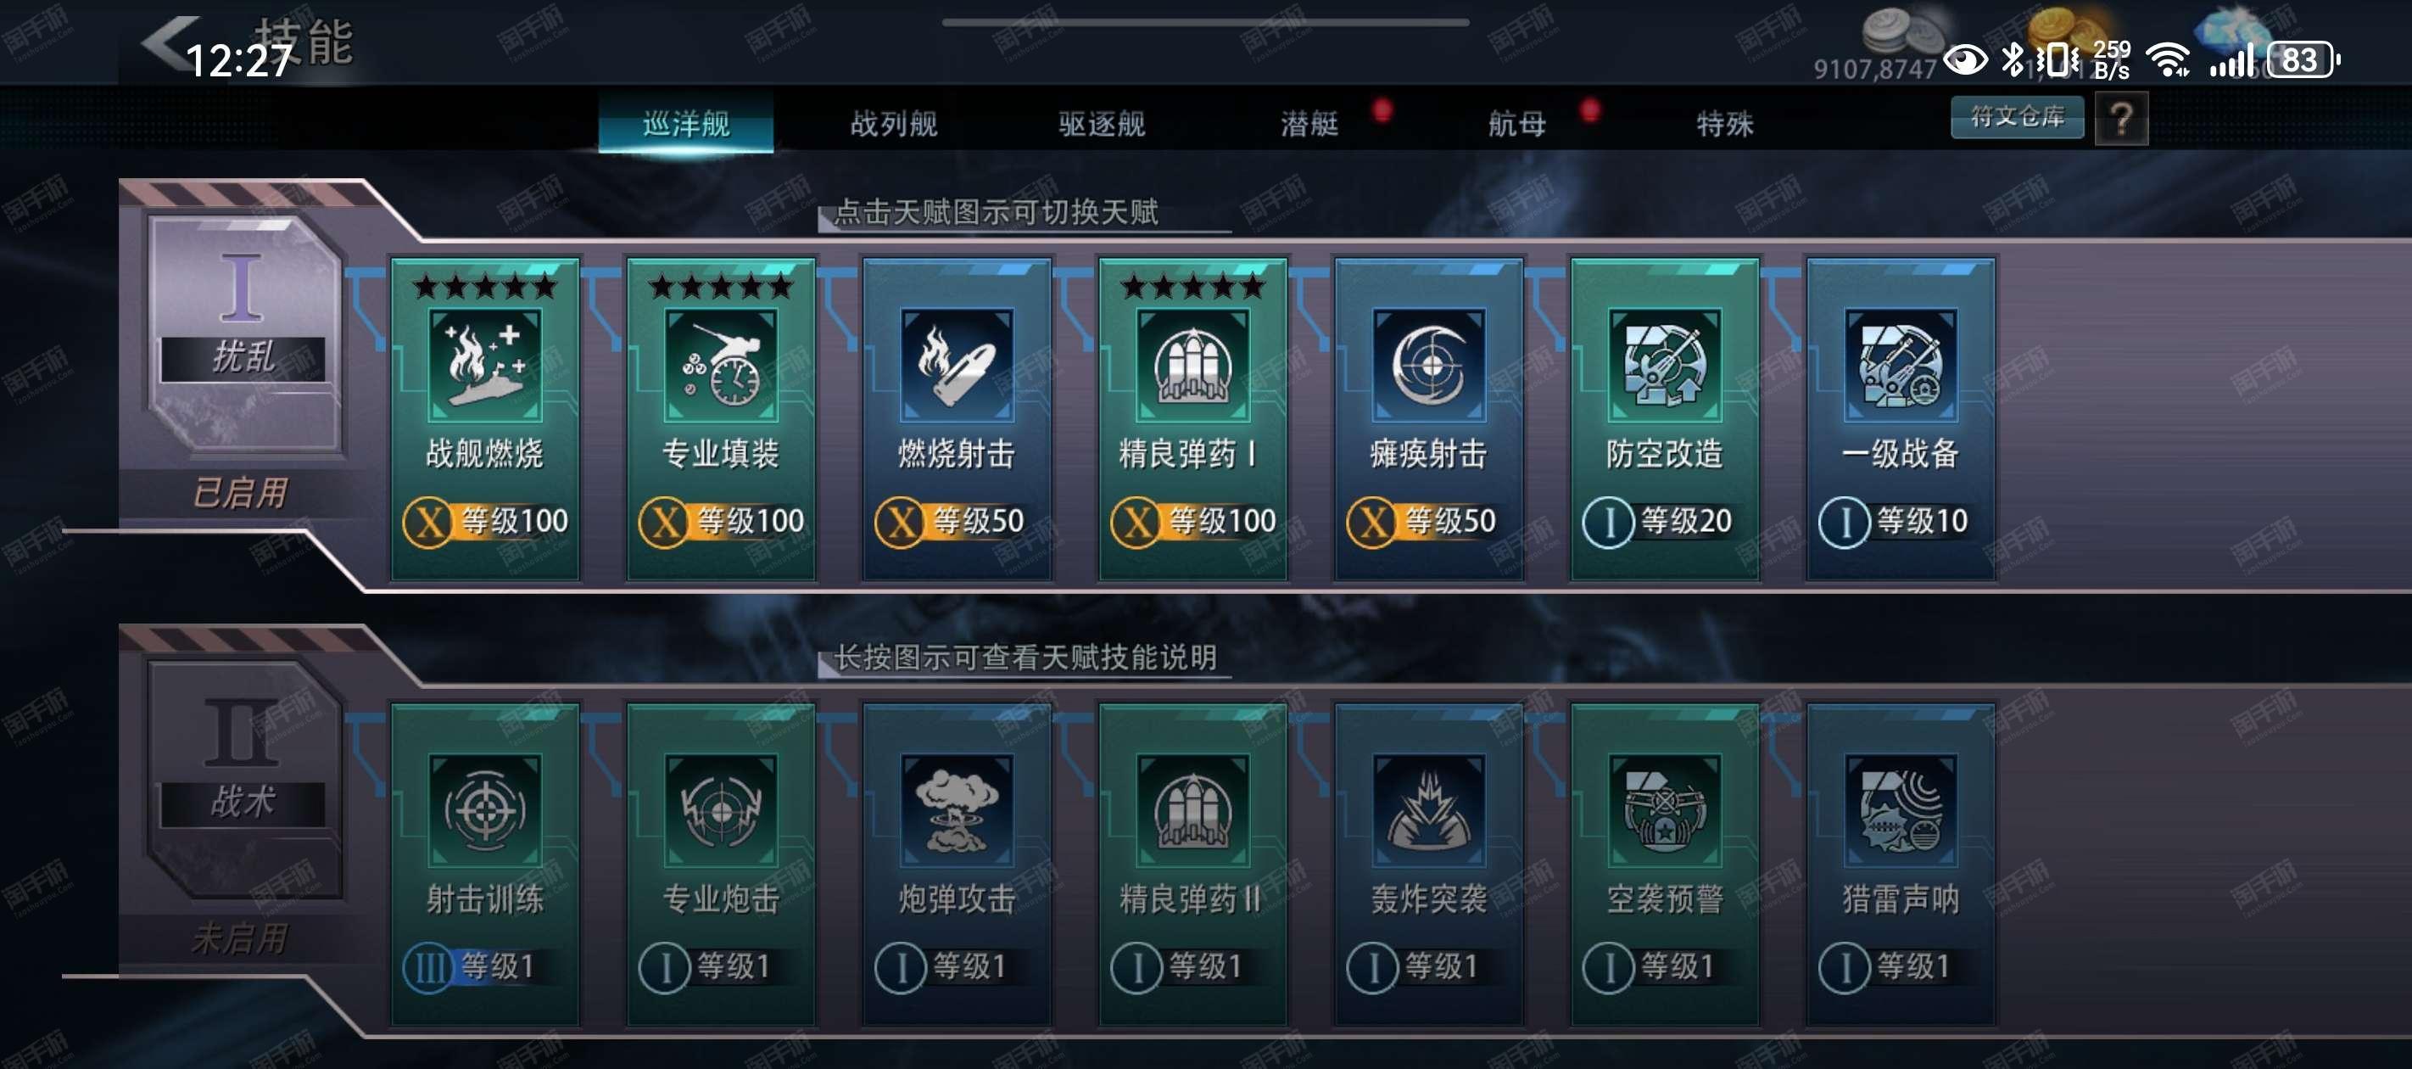Open the 特殊 tab
The height and width of the screenshot is (1069, 2412).
click(x=1725, y=123)
